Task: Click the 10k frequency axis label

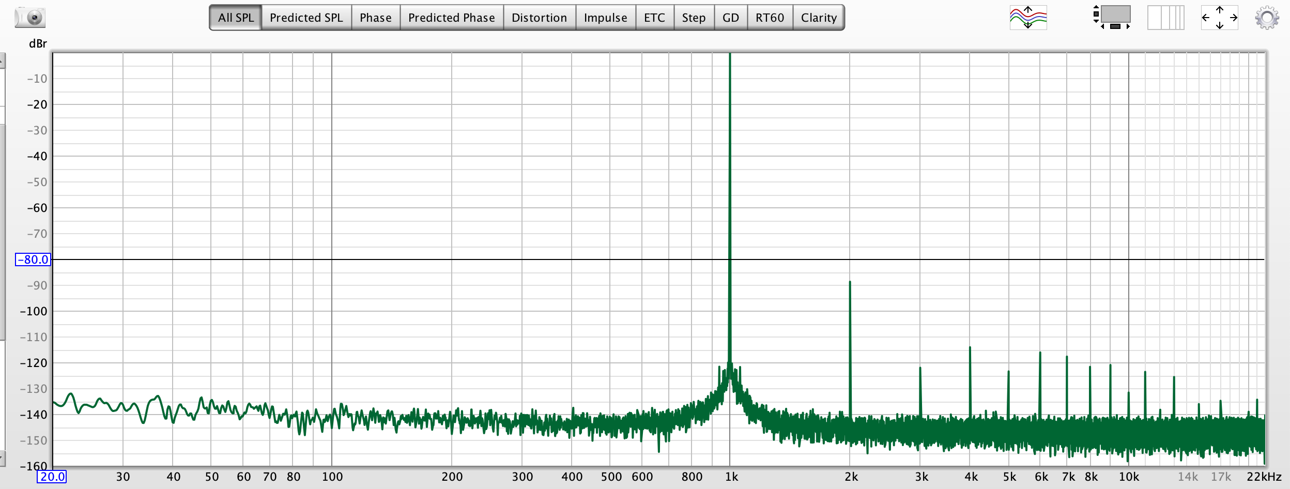Action: (x=1129, y=477)
